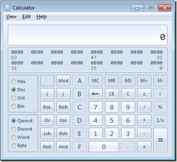Click the plus-minus sign button
Viewport: 177px width, 162px height.
[144, 94]
